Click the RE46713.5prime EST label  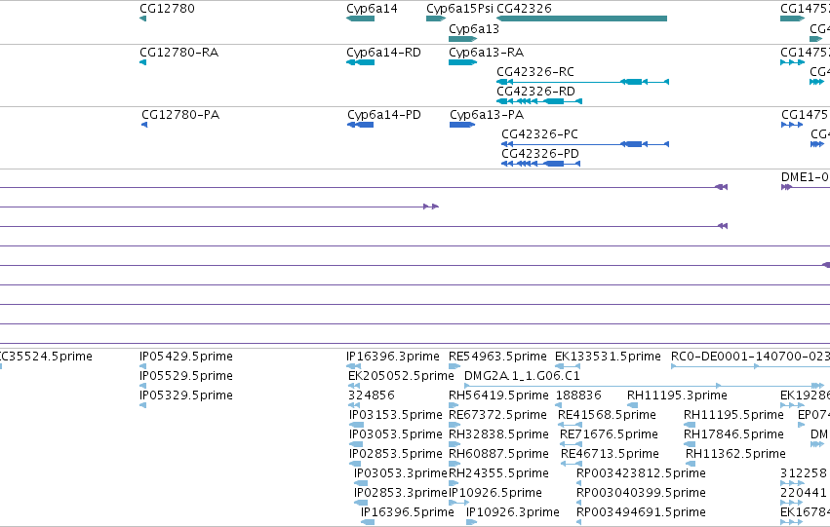[610, 455]
